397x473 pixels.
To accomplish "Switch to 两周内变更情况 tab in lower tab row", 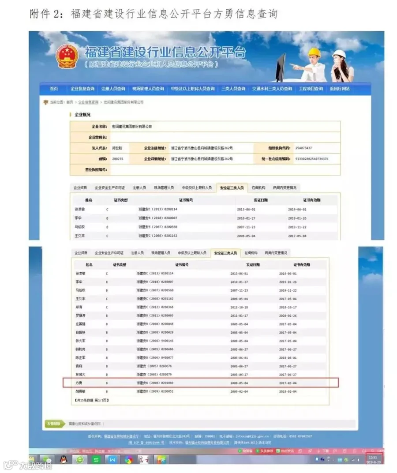I will coord(276,253).
